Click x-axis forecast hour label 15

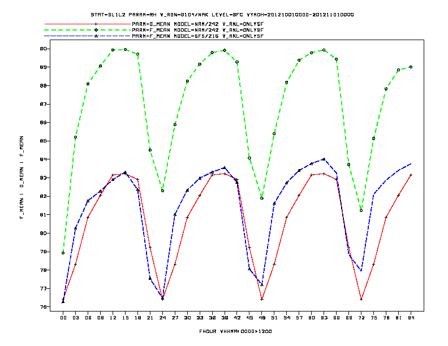click(125, 318)
